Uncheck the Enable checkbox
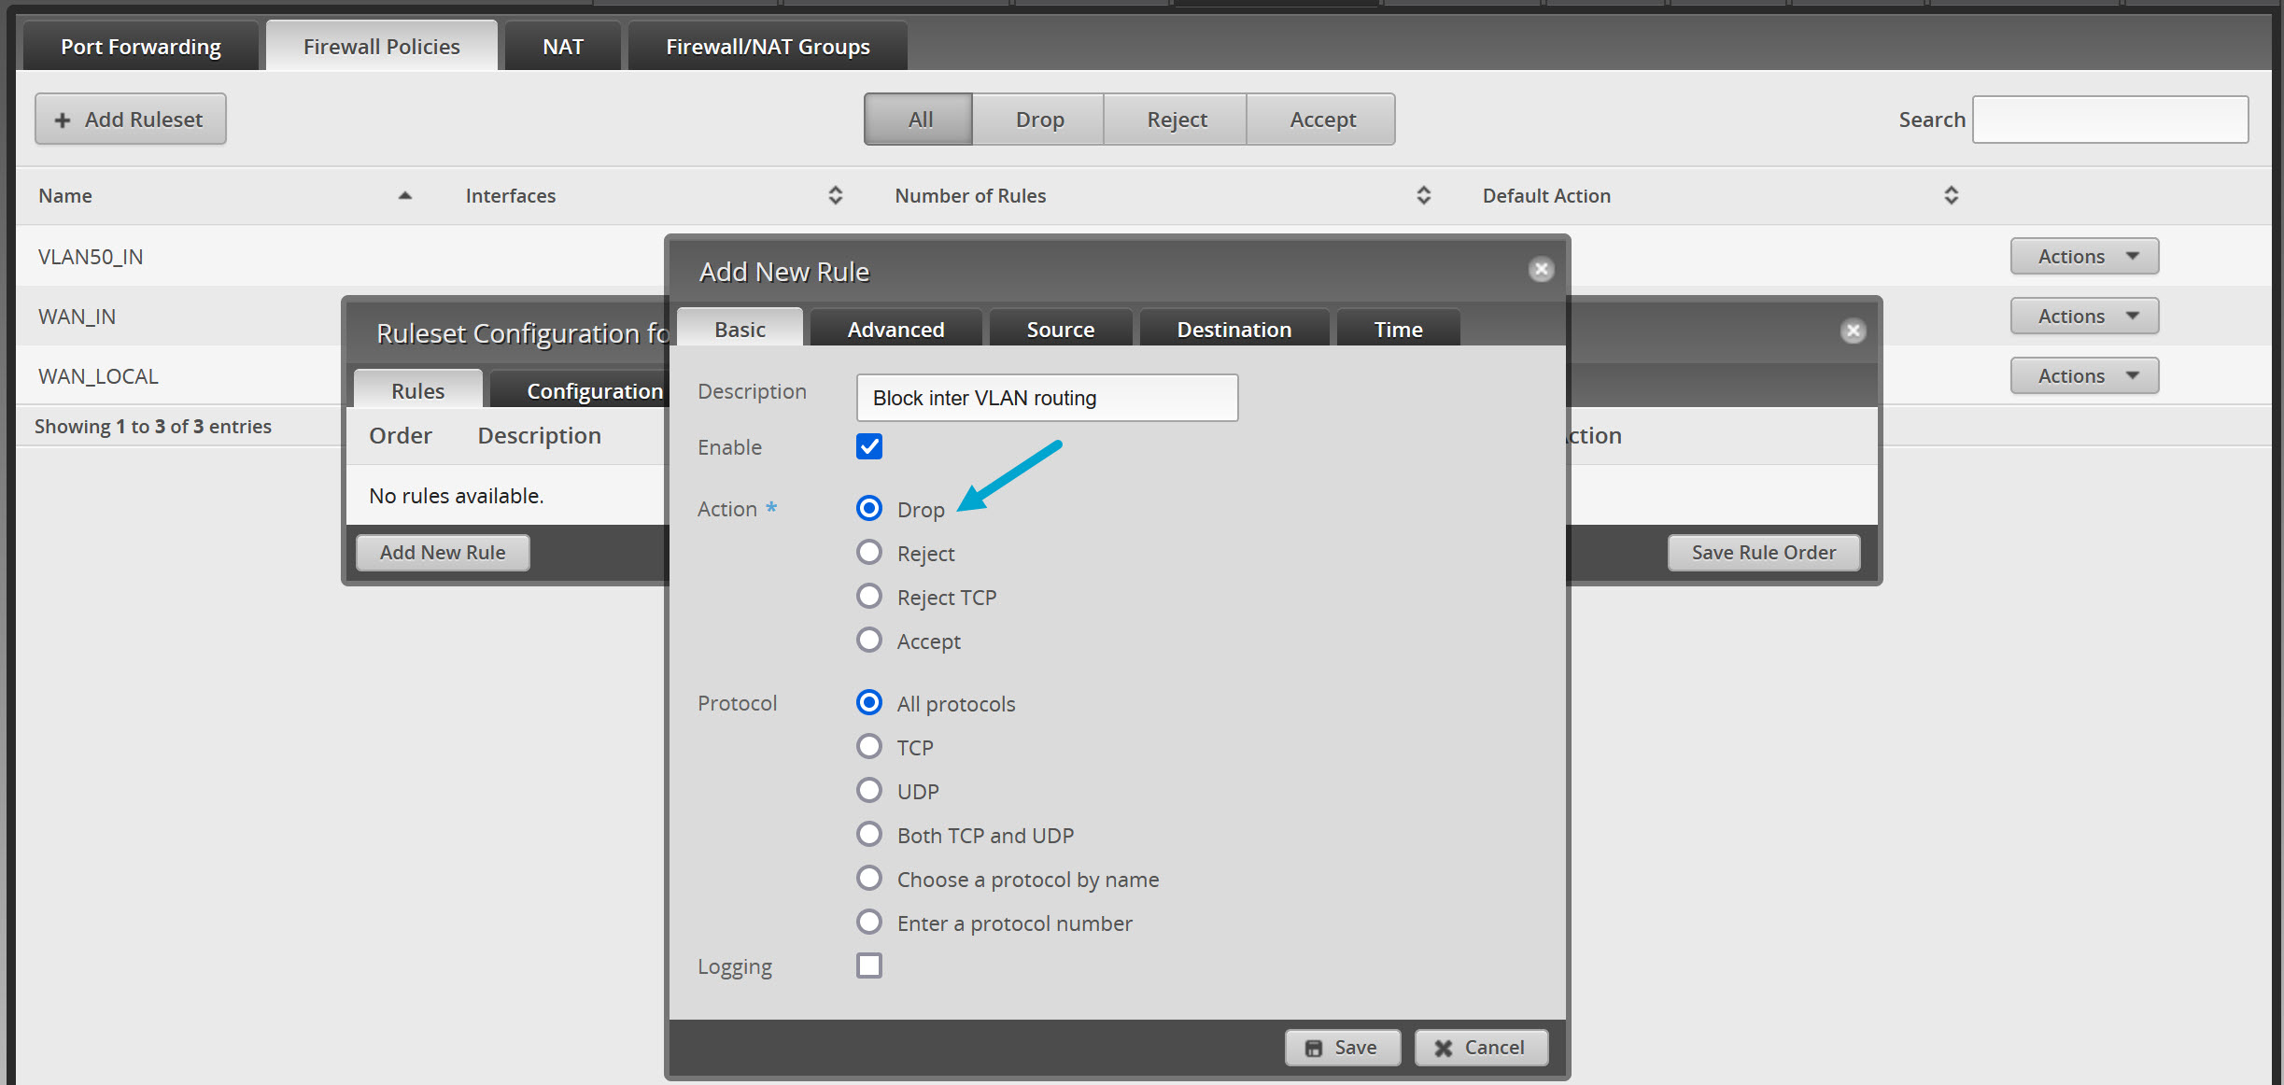This screenshot has width=2284, height=1085. point(868,446)
